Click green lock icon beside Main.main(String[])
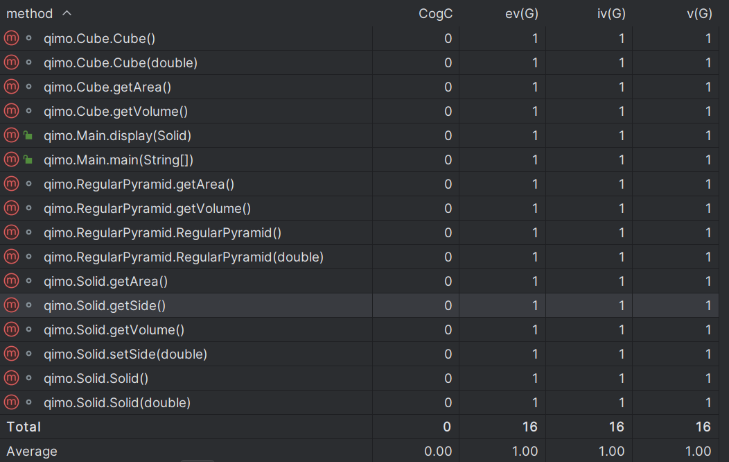The width and height of the screenshot is (729, 462). (x=28, y=160)
